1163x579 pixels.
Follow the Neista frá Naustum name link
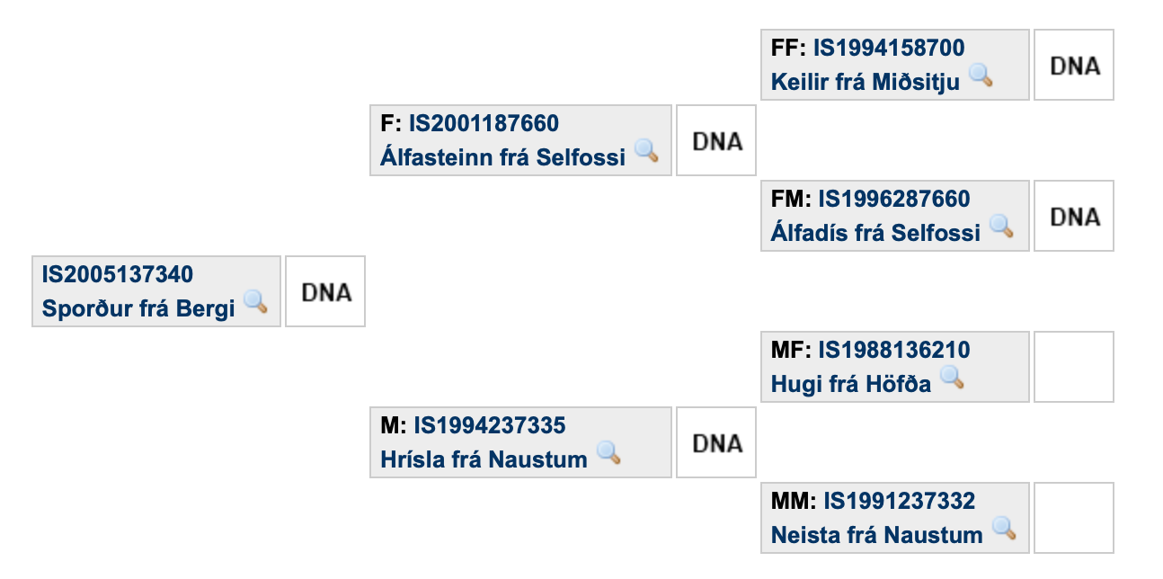point(877,536)
